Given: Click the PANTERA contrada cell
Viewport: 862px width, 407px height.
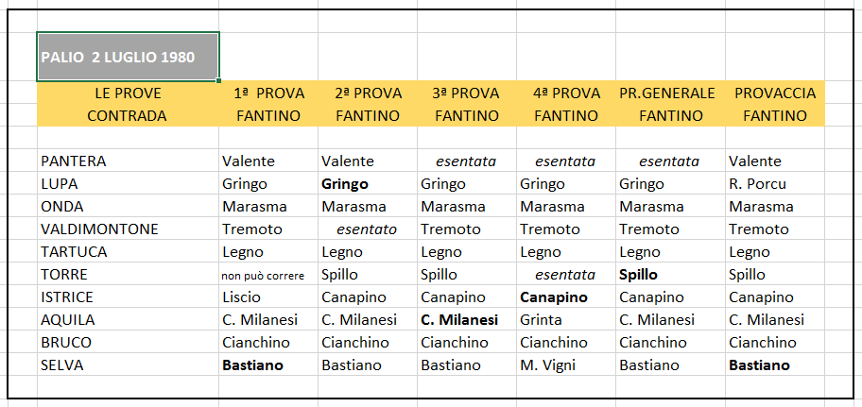Looking at the screenshot, I should (129, 161).
